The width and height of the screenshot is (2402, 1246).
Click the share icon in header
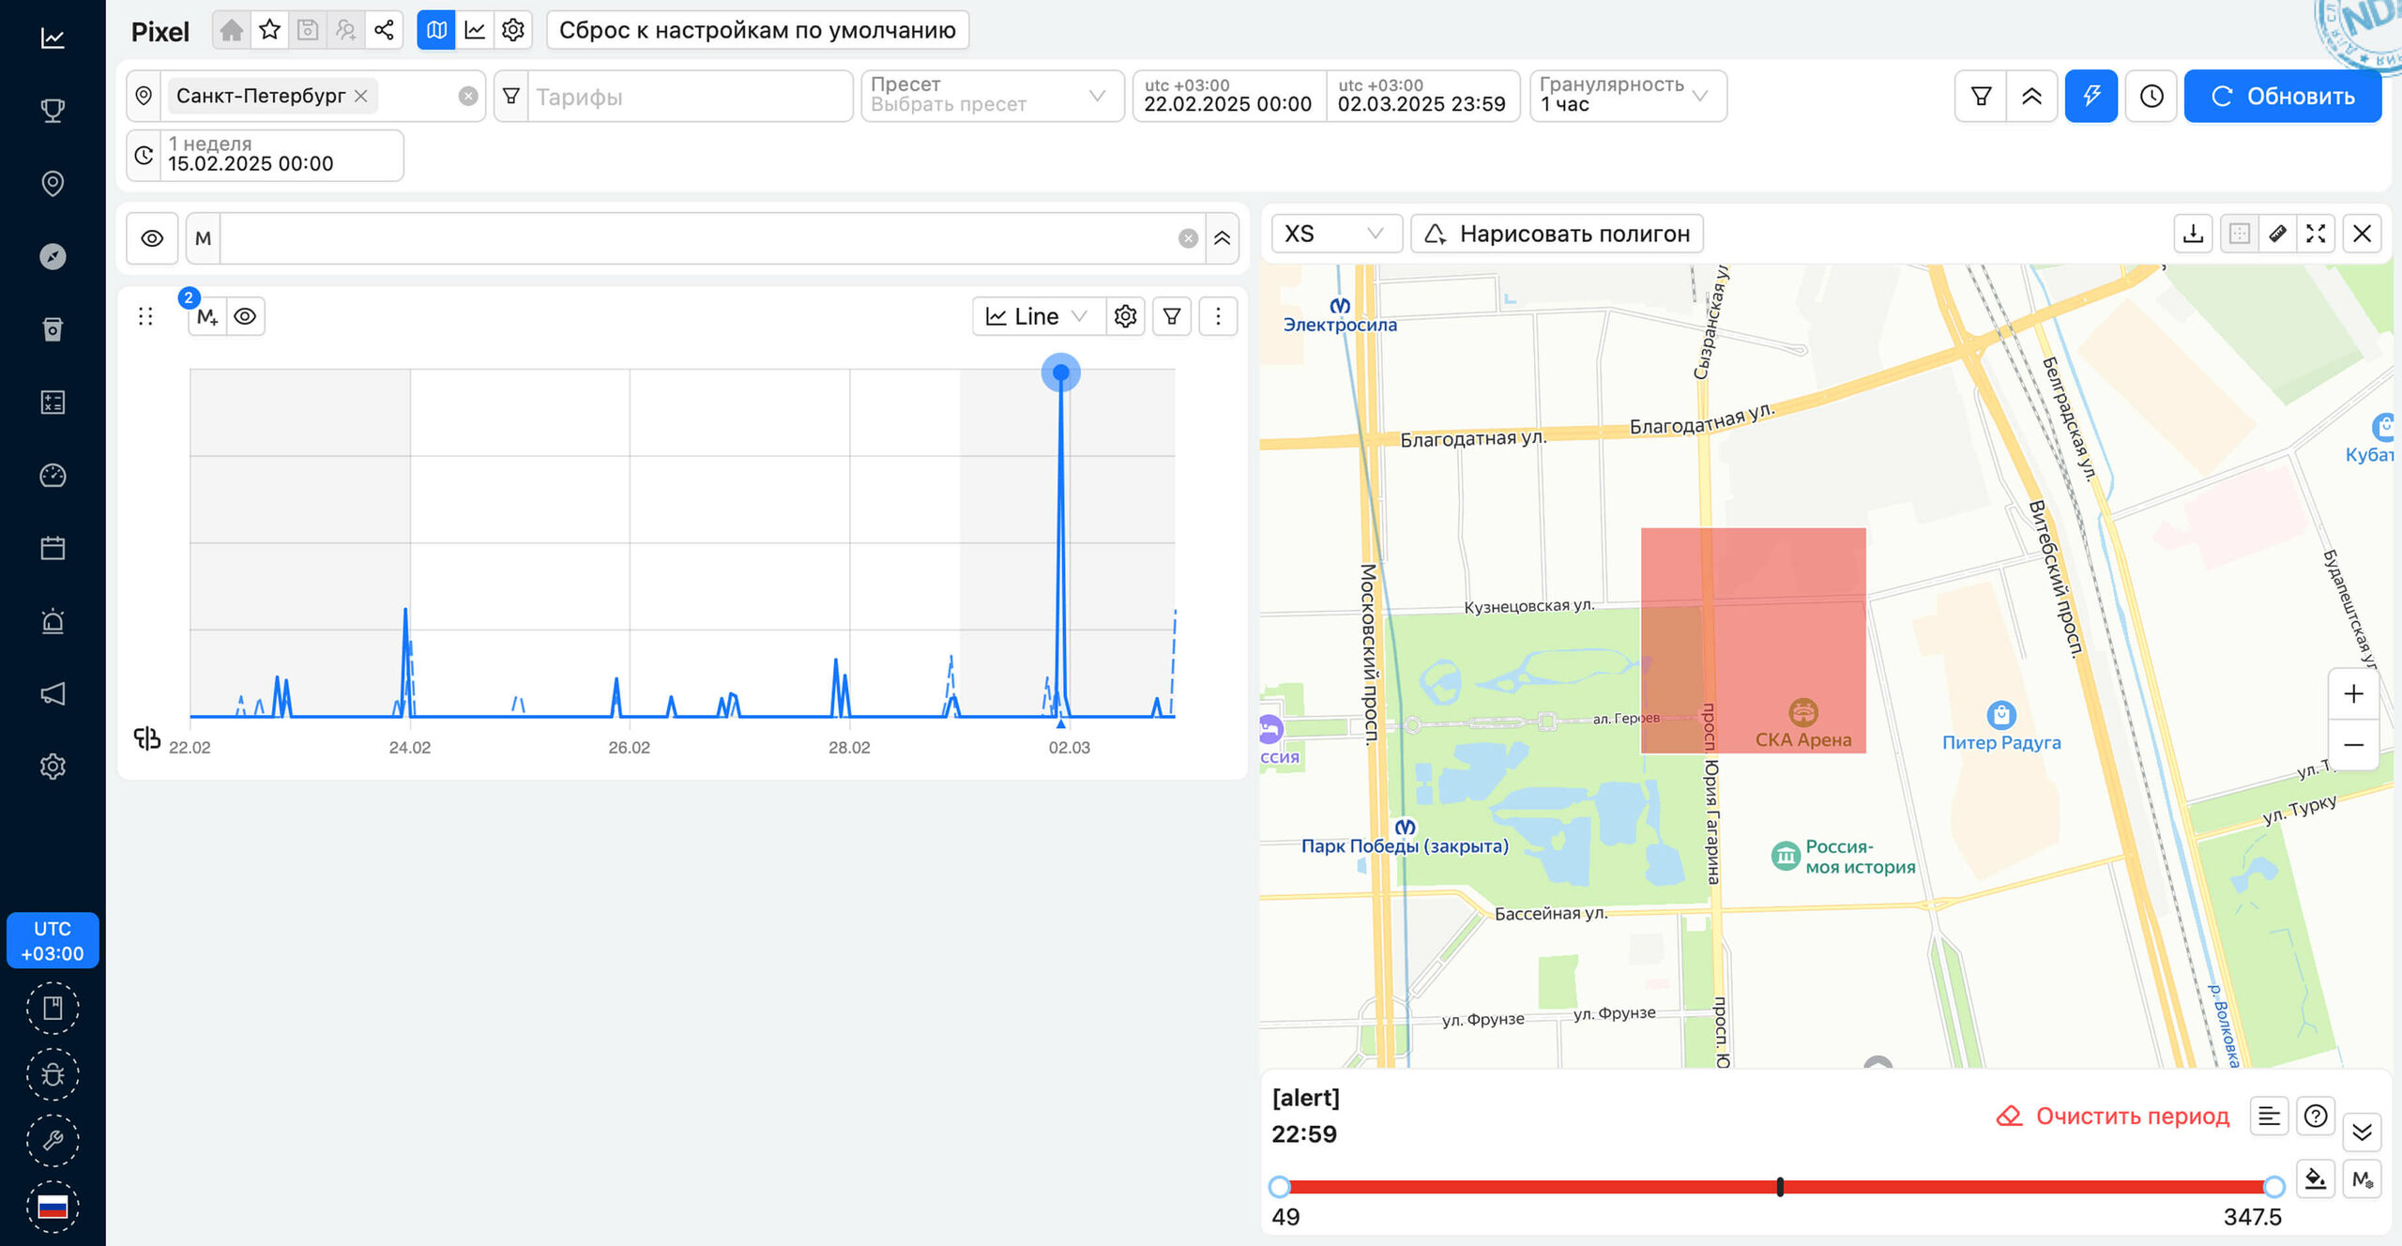[384, 30]
